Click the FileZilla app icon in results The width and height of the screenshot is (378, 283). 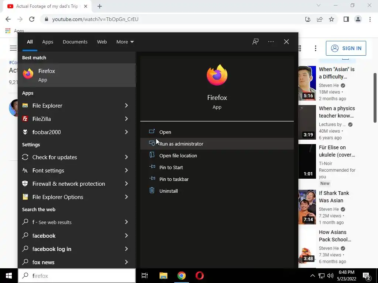[25, 119]
